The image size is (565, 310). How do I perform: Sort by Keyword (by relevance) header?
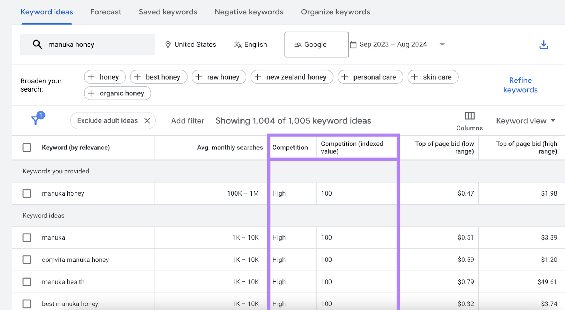tap(76, 148)
